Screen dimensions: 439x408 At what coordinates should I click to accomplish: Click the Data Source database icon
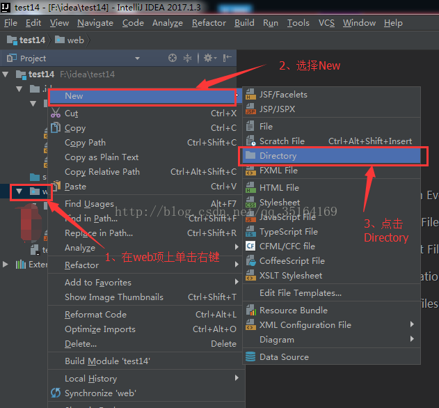pos(250,356)
